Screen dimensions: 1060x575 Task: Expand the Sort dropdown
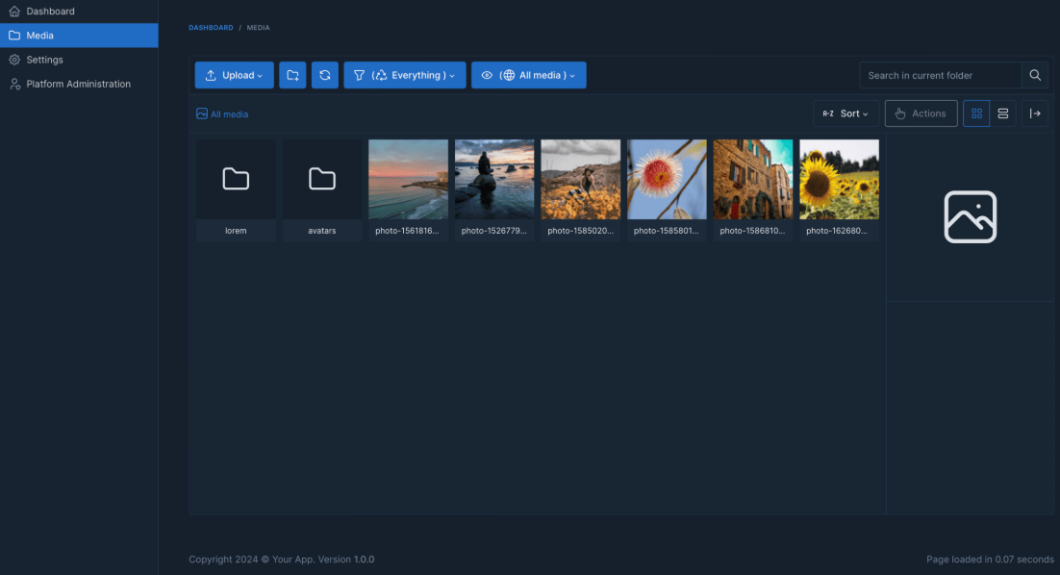[845, 113]
